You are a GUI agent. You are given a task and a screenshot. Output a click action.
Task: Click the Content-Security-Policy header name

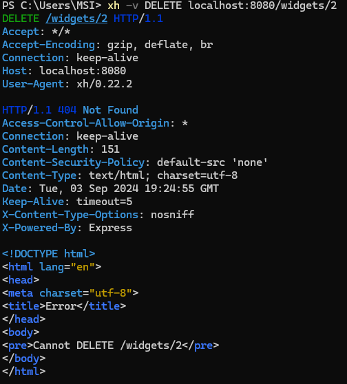click(x=73, y=162)
